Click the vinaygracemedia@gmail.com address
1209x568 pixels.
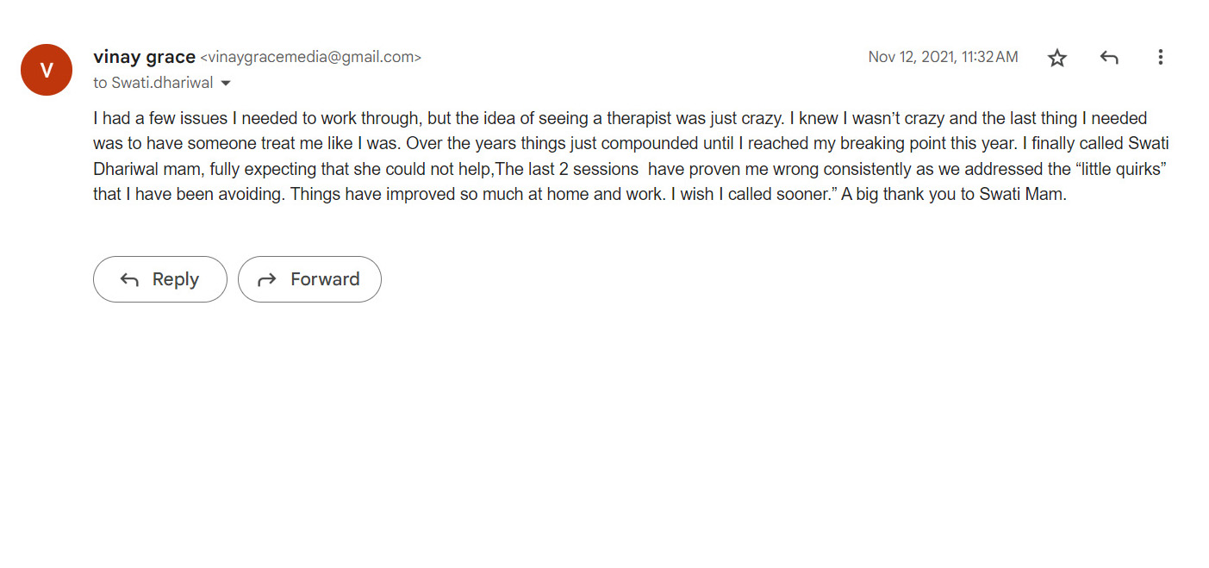311,58
